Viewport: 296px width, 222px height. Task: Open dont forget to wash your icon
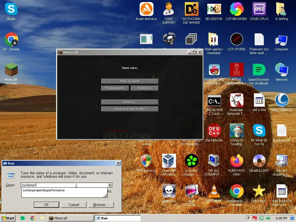[x=282, y=195]
